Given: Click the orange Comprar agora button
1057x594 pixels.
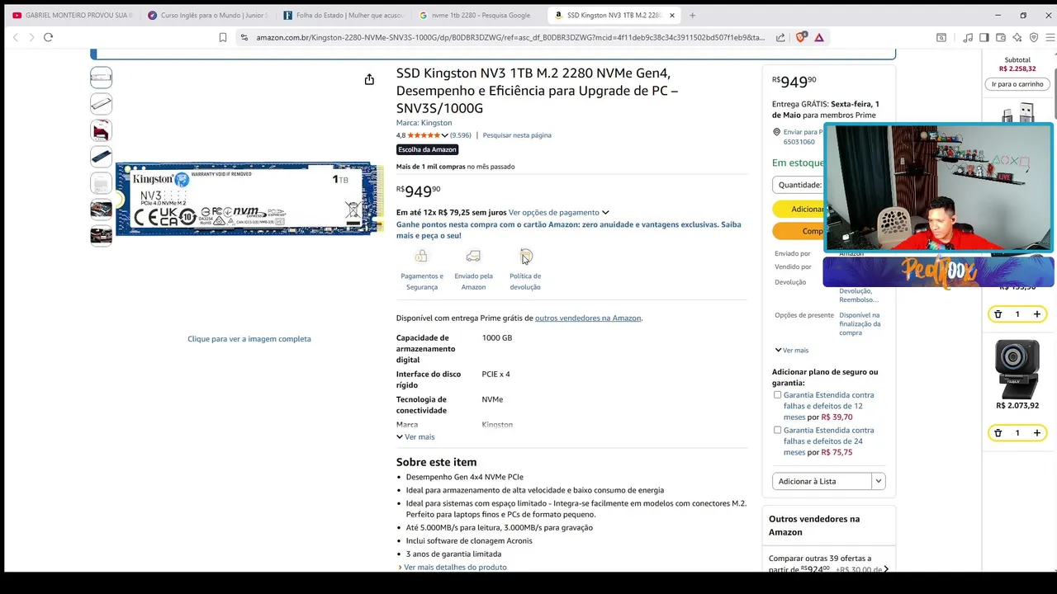Looking at the screenshot, I should pyautogui.click(x=798, y=231).
